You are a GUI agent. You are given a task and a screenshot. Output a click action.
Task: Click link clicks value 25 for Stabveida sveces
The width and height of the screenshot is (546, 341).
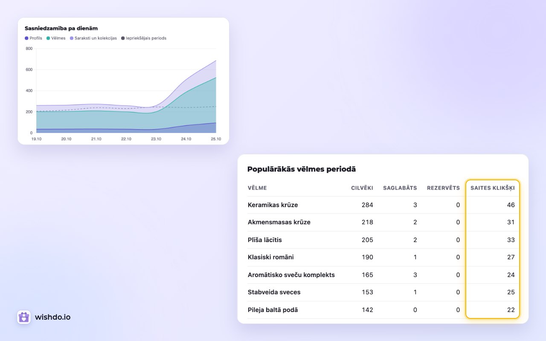[x=511, y=292]
